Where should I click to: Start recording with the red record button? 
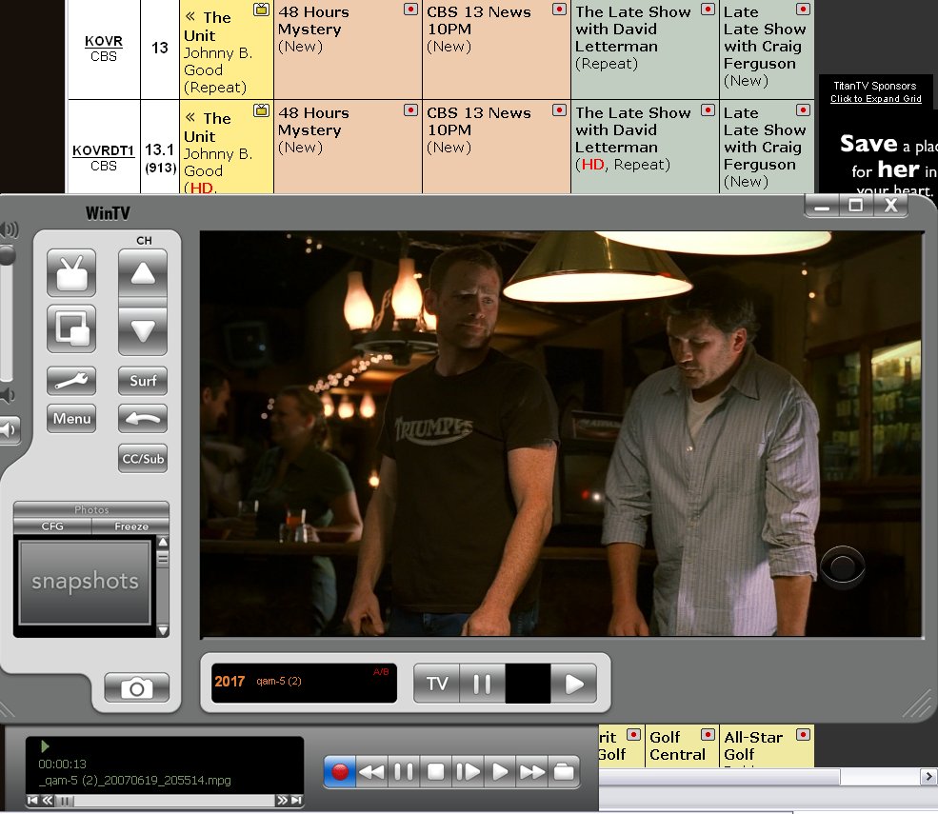click(x=340, y=771)
